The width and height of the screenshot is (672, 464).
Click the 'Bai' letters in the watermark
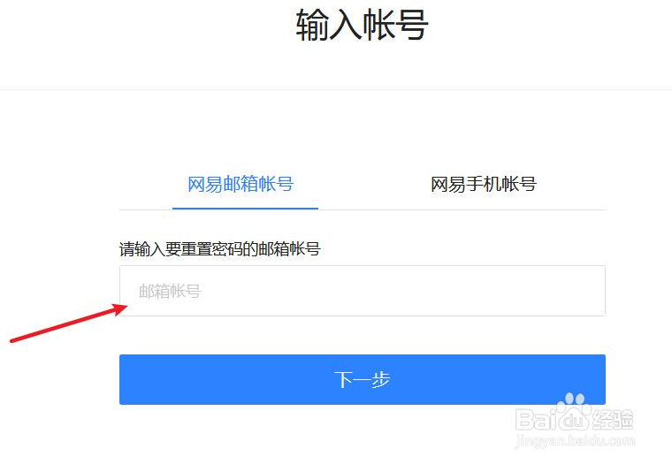(x=536, y=419)
